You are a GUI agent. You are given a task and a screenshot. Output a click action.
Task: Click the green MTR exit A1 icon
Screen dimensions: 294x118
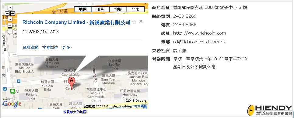[x=12, y=92]
